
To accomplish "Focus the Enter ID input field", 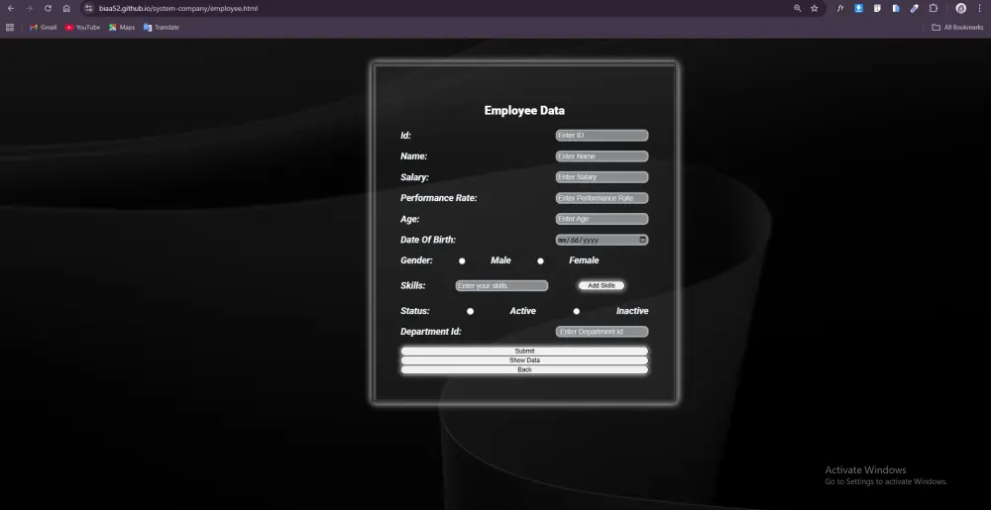I will [602, 135].
